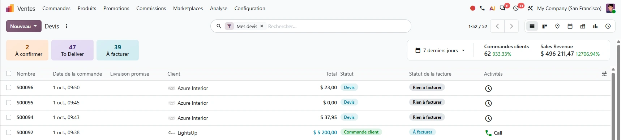Filter by the 39 À facturer card

(x=117, y=50)
